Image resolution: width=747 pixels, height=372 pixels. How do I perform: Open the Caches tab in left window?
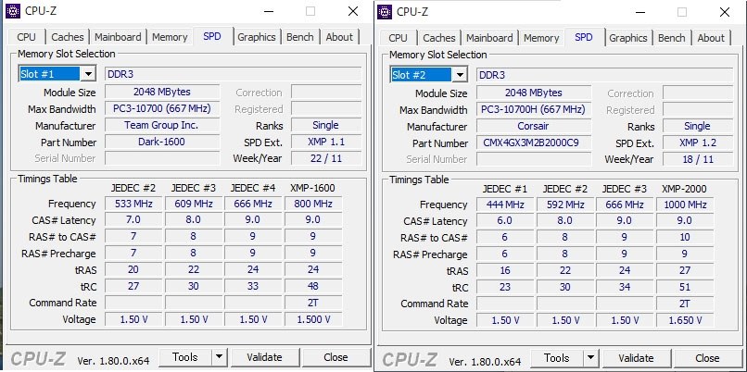[x=67, y=37]
